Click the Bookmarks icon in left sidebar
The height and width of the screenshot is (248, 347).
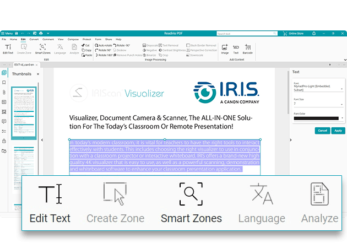4,83
